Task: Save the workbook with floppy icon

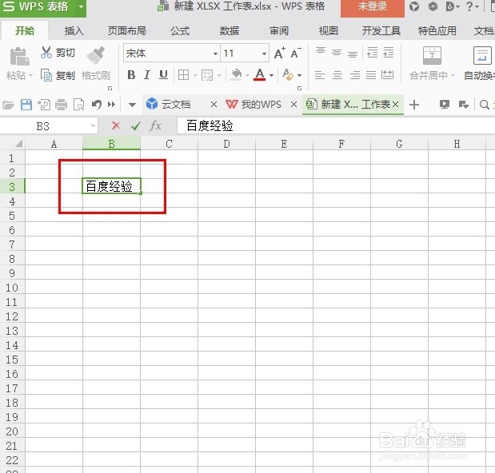Action: coord(26,105)
